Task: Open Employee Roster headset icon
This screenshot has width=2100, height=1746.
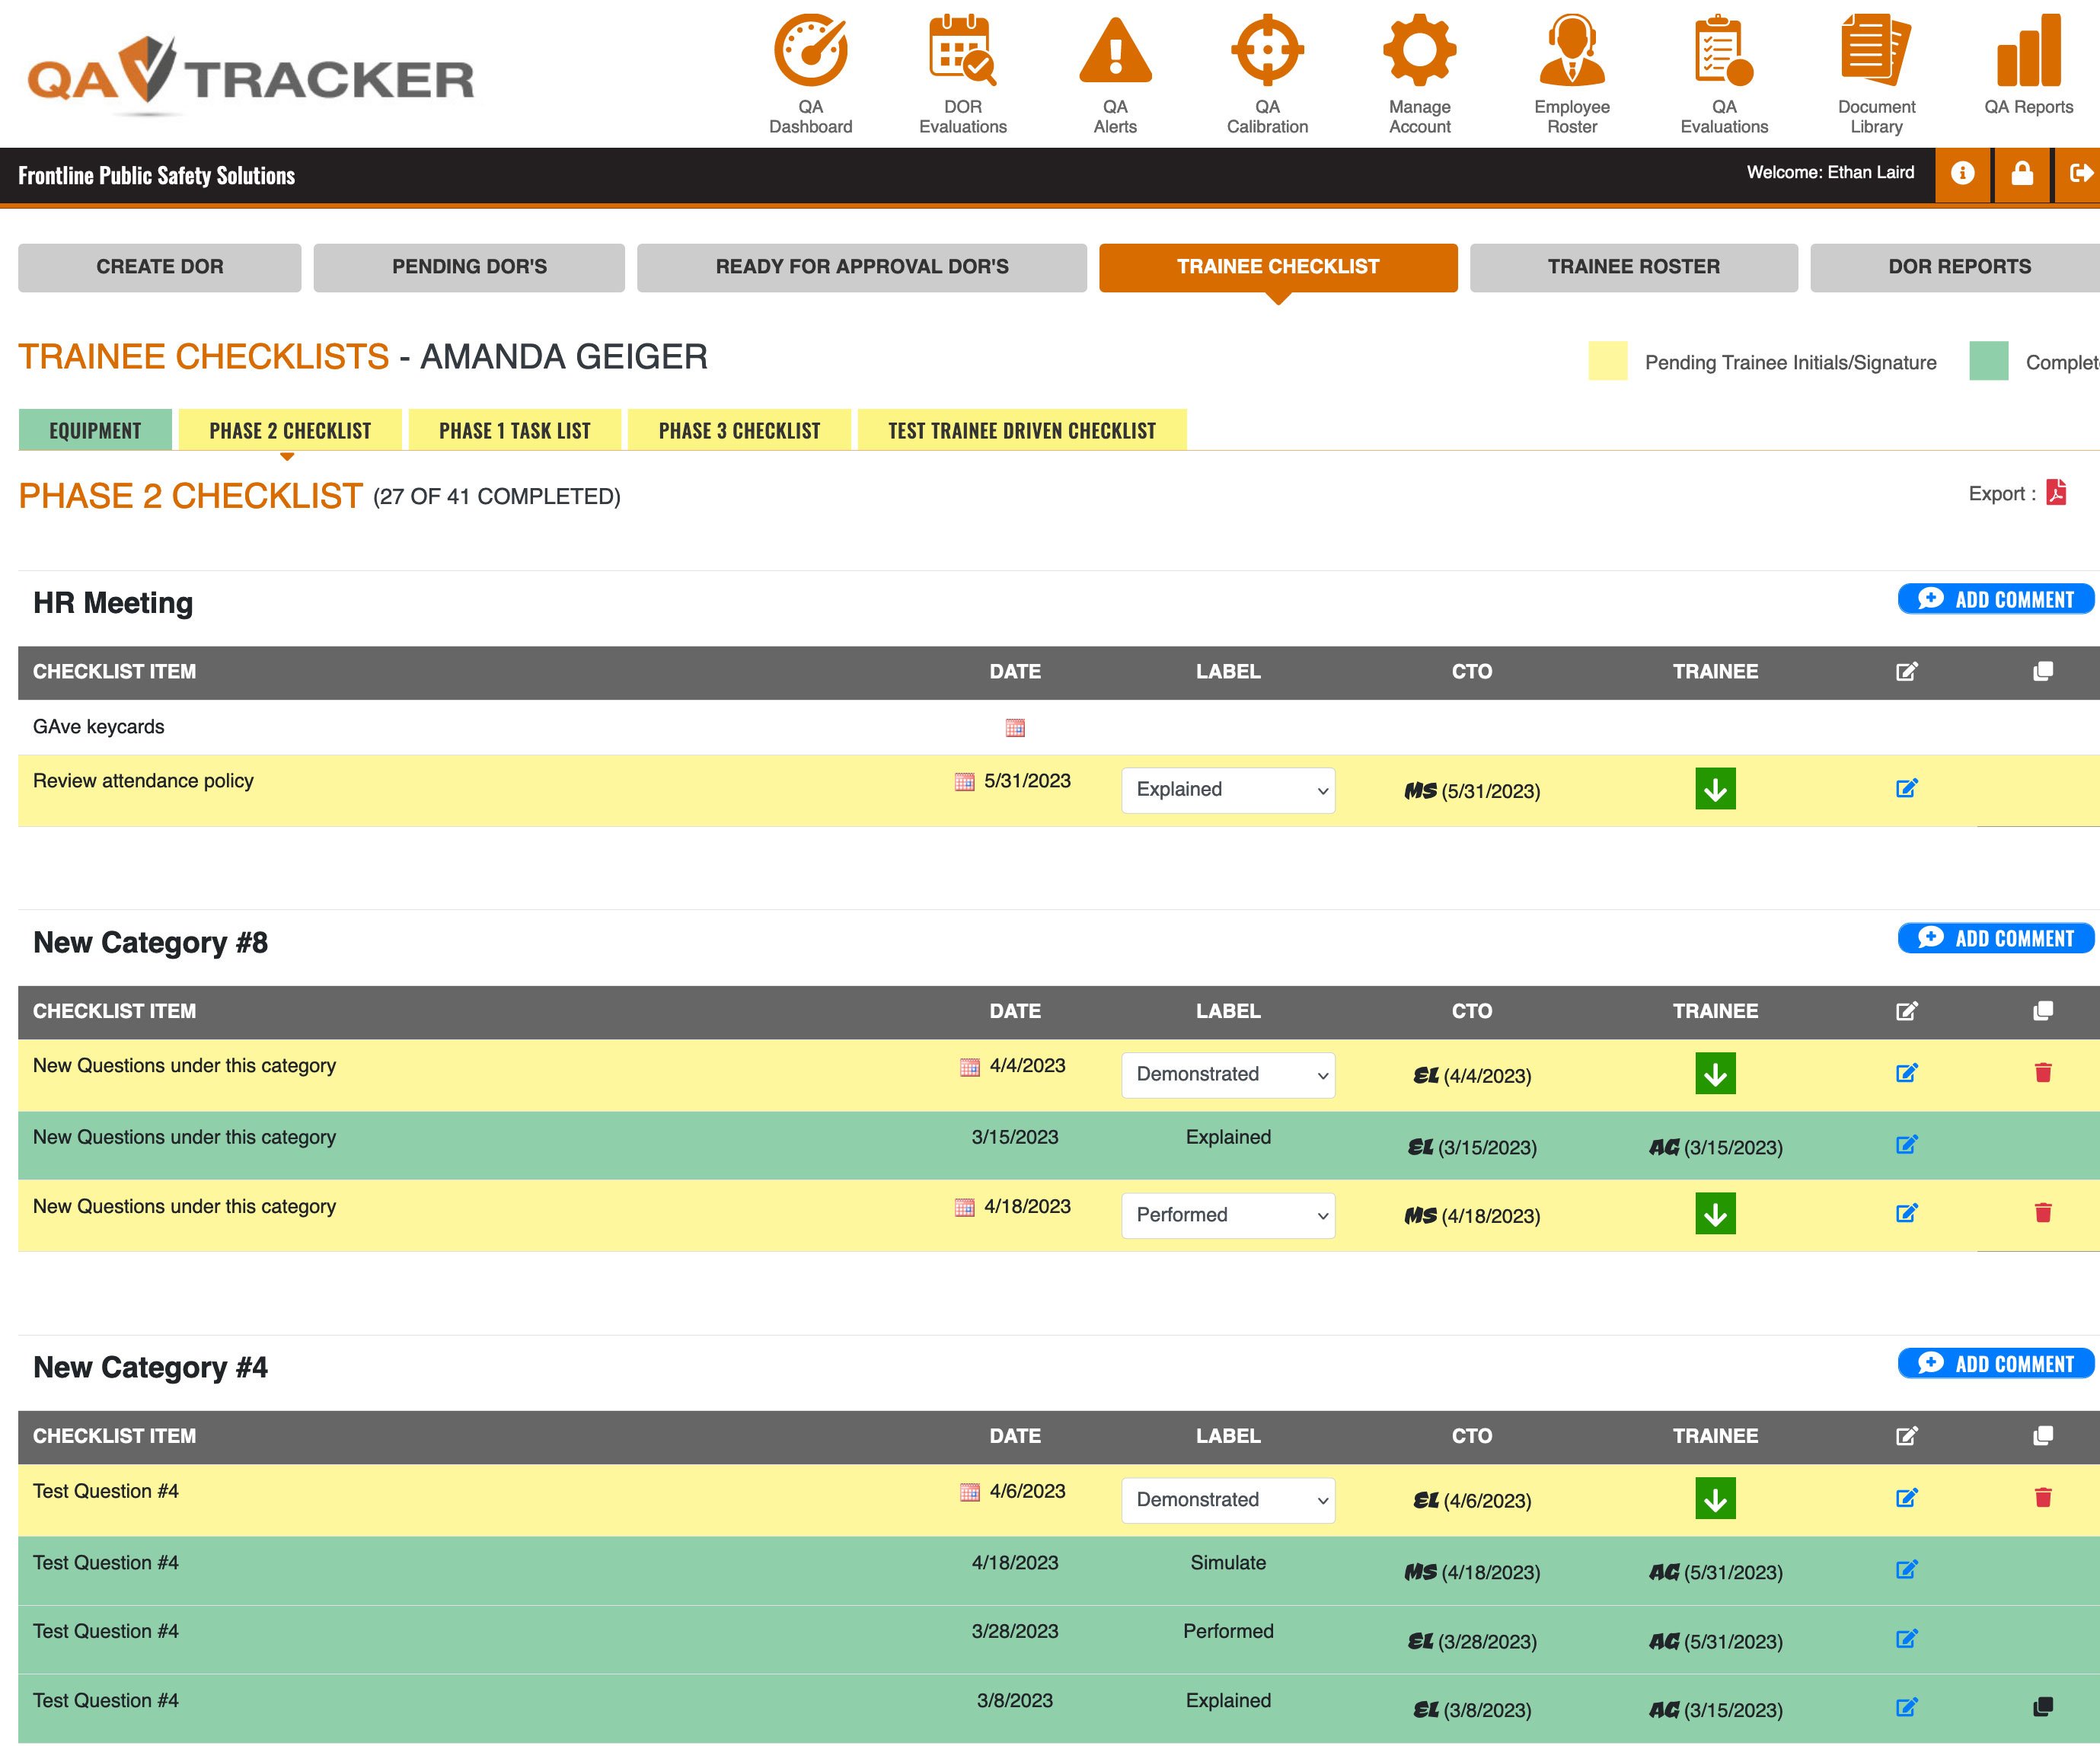Action: (1572, 50)
